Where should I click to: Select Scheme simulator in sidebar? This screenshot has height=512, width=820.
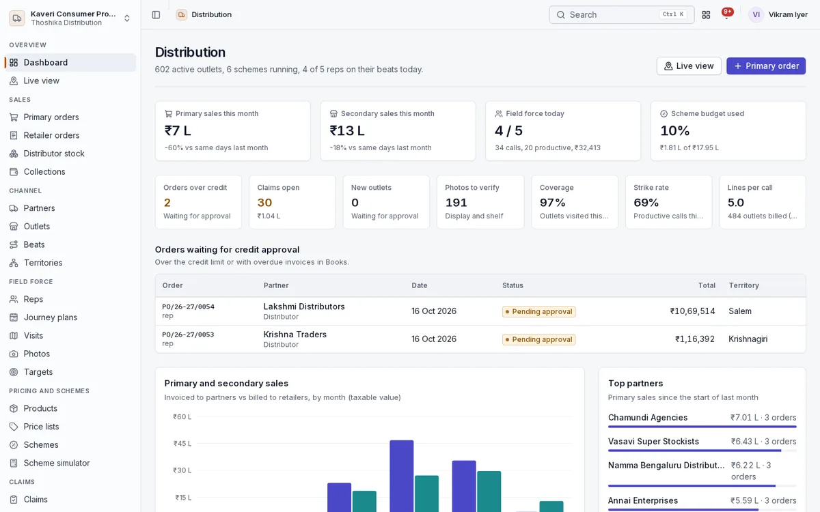[70, 463]
